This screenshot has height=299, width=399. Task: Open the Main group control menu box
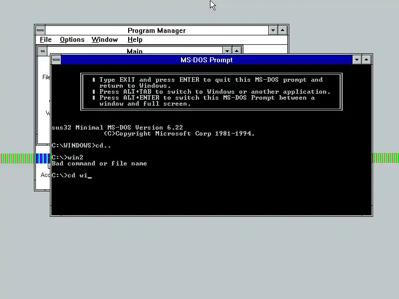coord(42,51)
